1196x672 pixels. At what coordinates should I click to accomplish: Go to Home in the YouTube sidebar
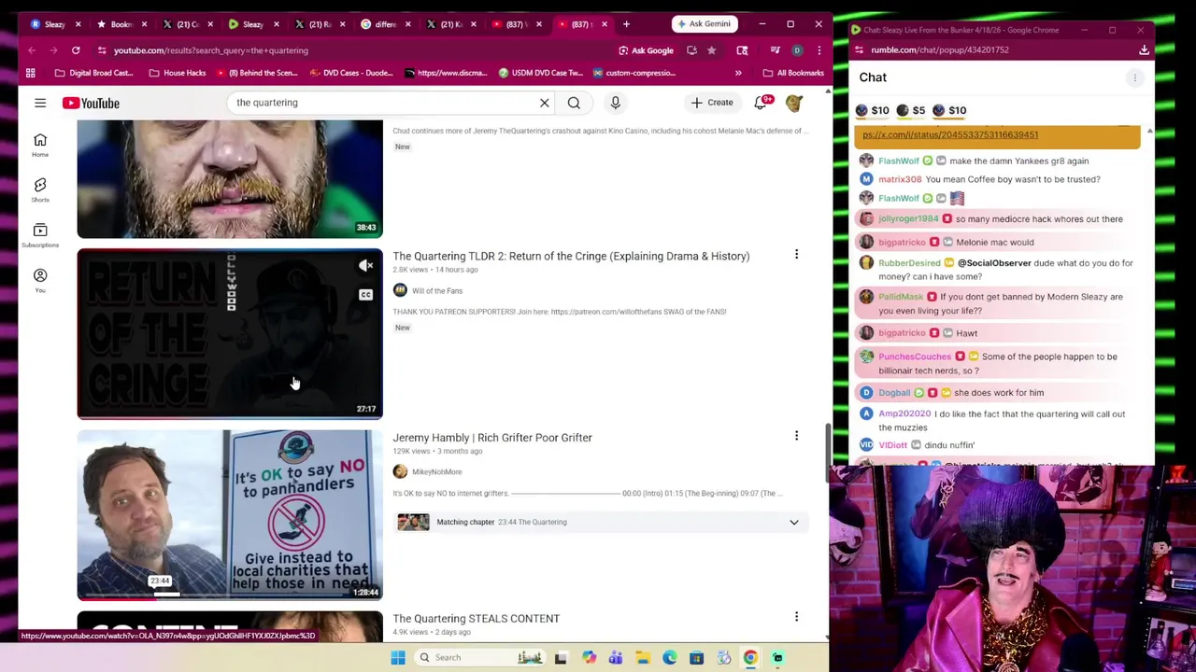point(40,145)
